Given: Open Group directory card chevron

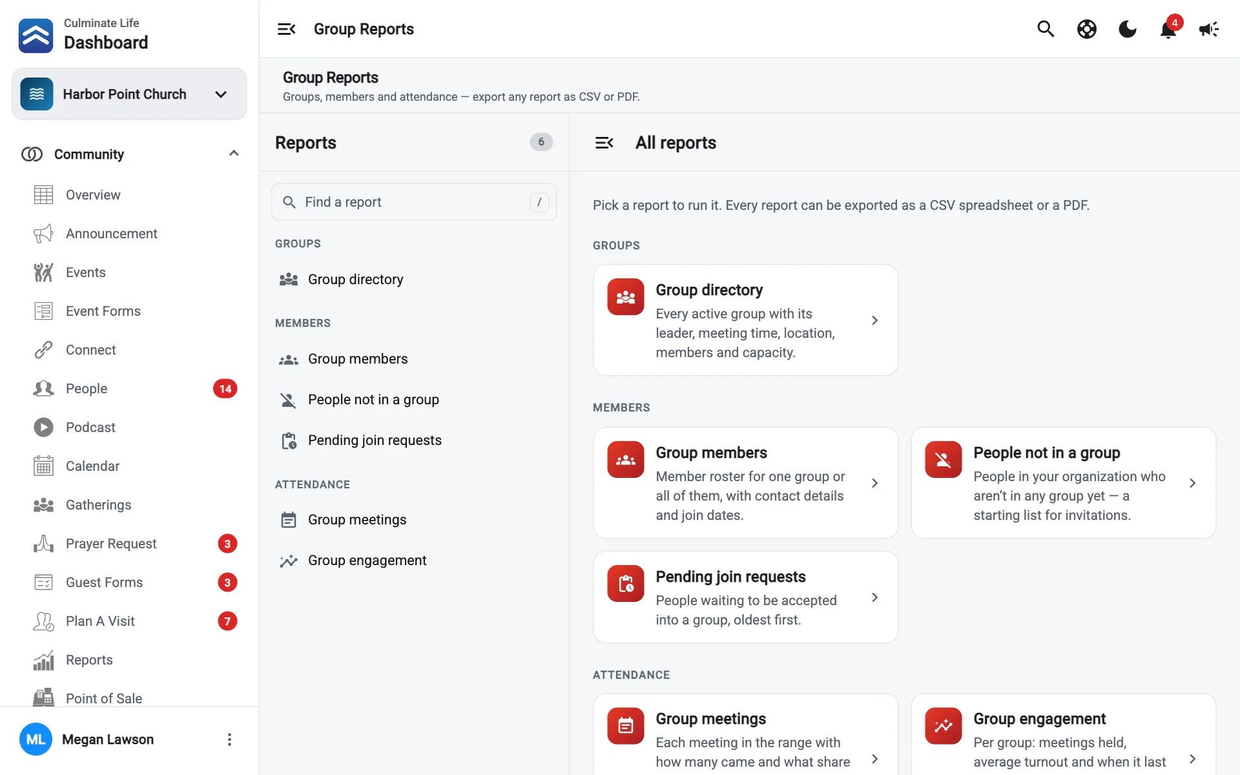Looking at the screenshot, I should (x=874, y=320).
